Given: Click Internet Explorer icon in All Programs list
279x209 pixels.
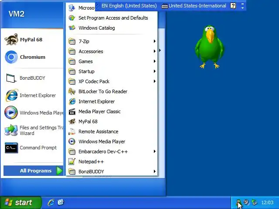Looking at the screenshot, I should (x=72, y=101).
